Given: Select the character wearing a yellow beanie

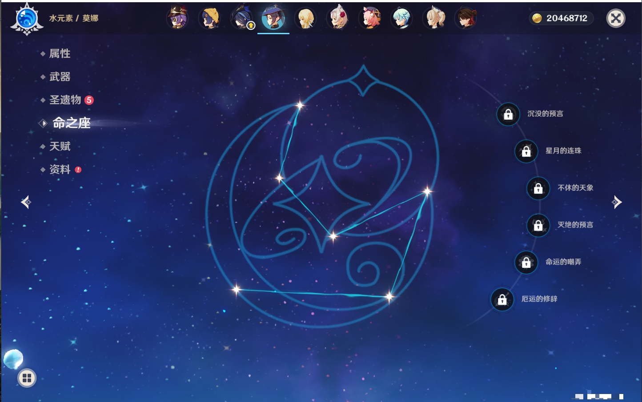Looking at the screenshot, I should point(209,18).
